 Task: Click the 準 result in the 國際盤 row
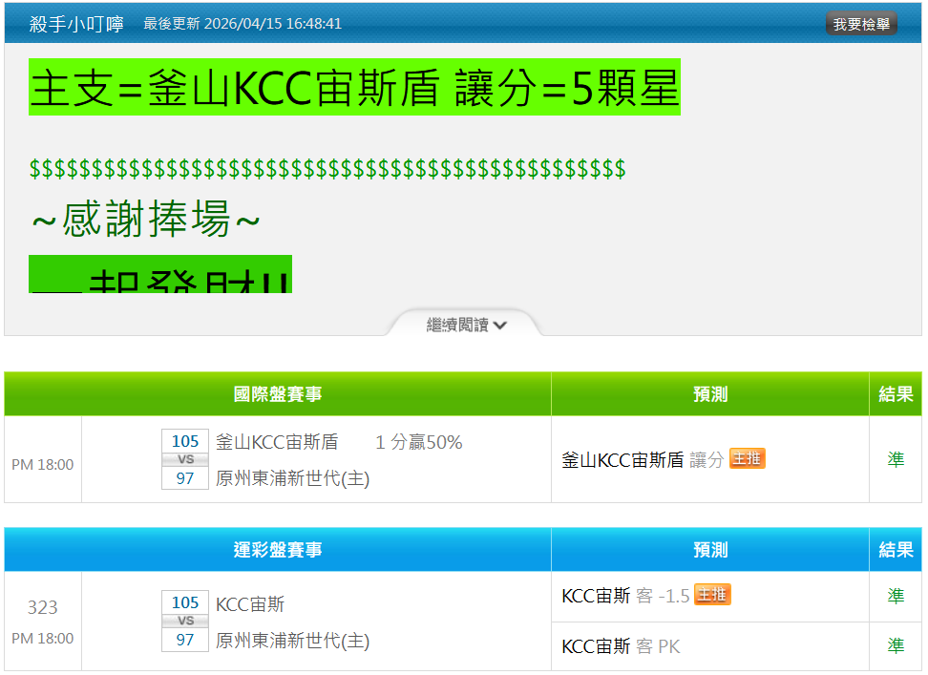(896, 459)
